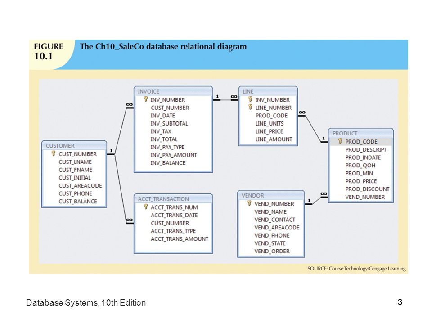Click the 'Database Systems, 10th Edition' footer

click(x=86, y=302)
